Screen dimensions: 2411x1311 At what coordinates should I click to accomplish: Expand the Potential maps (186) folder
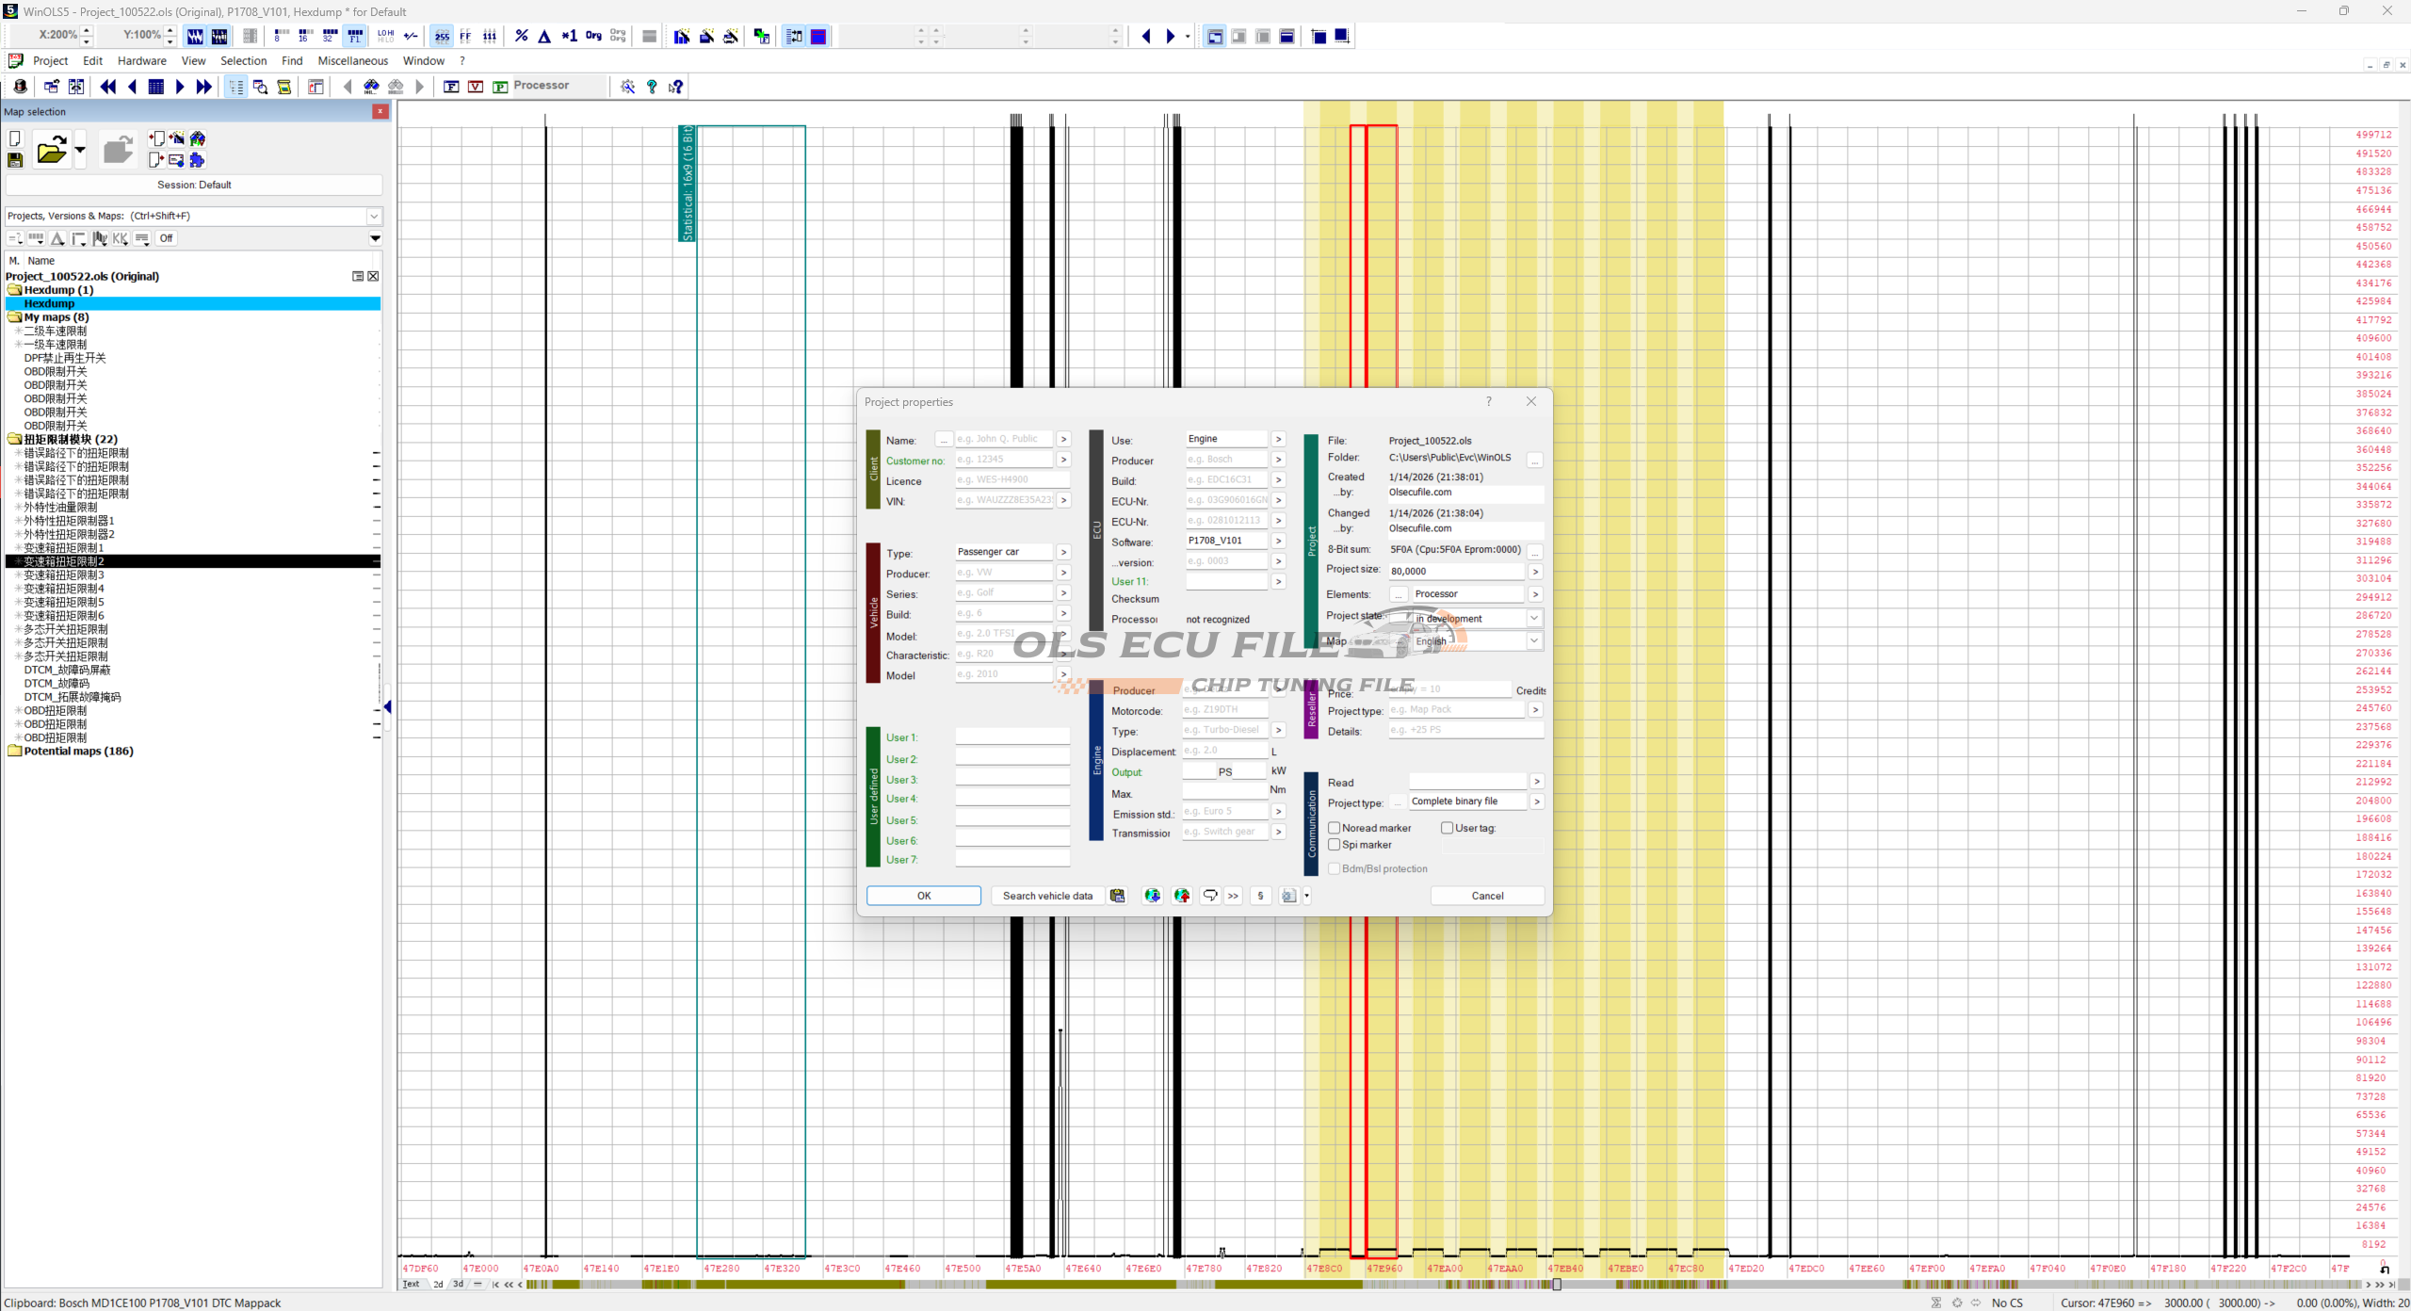point(15,751)
